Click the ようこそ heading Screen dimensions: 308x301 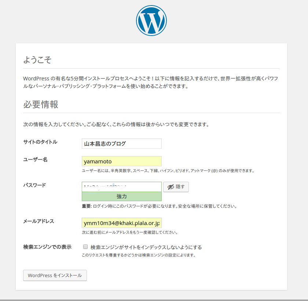pos(37,59)
